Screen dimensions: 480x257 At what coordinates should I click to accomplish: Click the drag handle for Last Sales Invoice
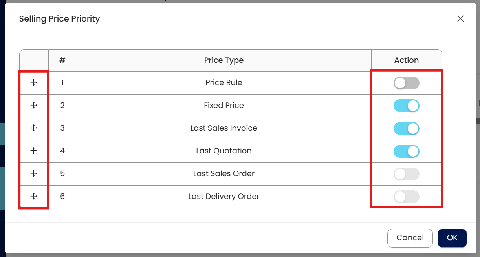pyautogui.click(x=34, y=128)
